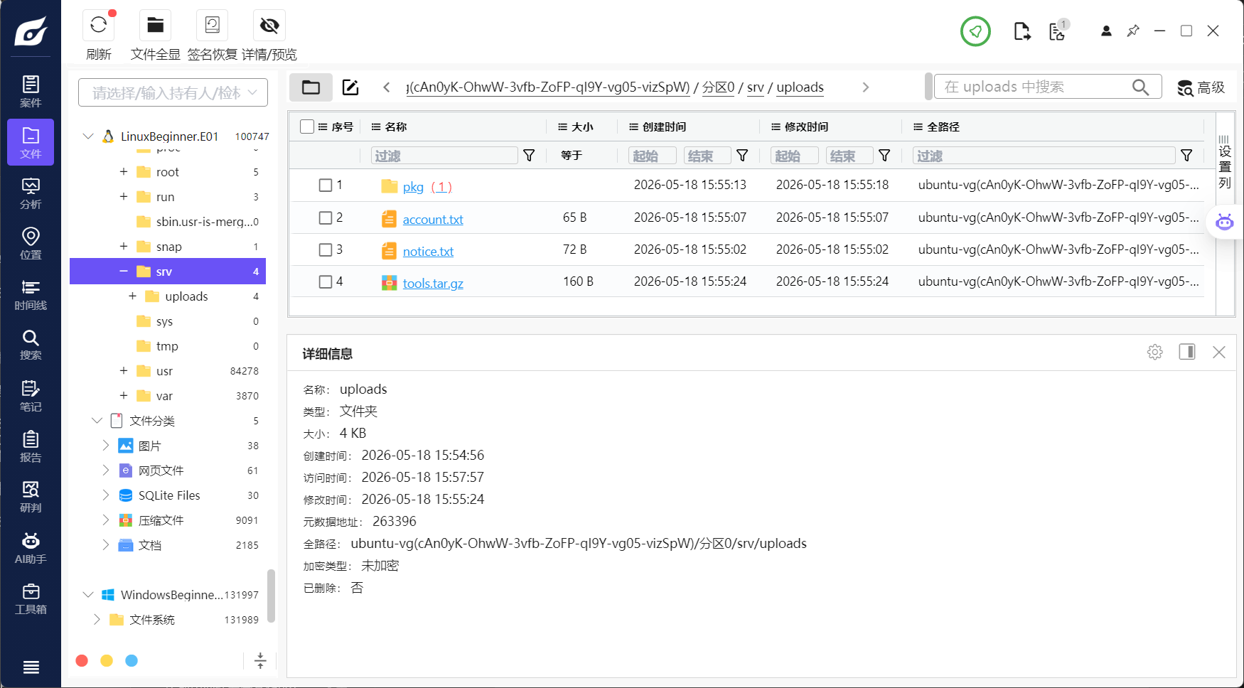Click the collapse divider icon below tree
This screenshot has height=688, width=1244.
click(x=260, y=660)
